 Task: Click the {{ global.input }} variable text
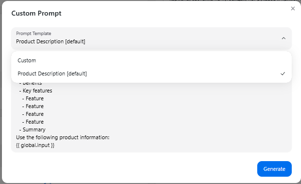tap(35, 145)
